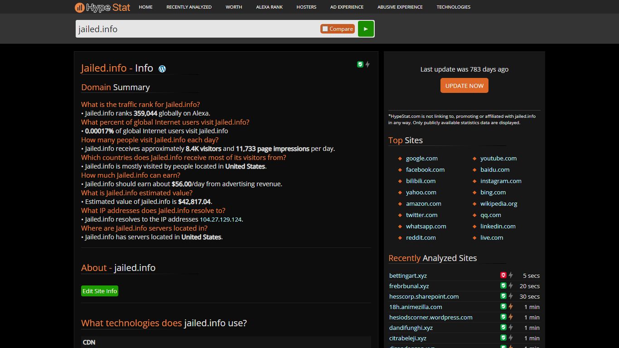Click the lightning icon for dandifunghi.xyz

pyautogui.click(x=511, y=327)
